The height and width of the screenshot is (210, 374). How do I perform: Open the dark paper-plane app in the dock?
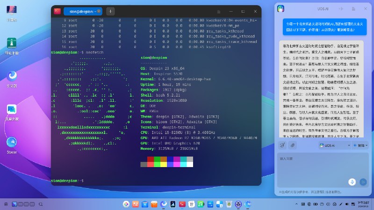tap(173, 204)
